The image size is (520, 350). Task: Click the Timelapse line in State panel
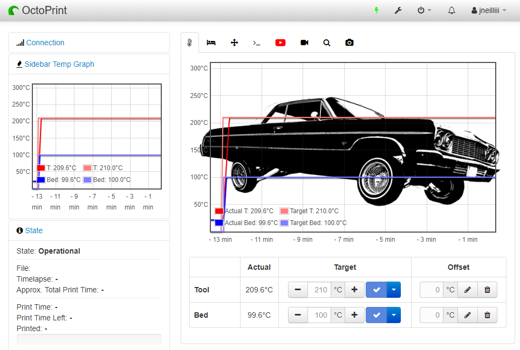point(37,279)
